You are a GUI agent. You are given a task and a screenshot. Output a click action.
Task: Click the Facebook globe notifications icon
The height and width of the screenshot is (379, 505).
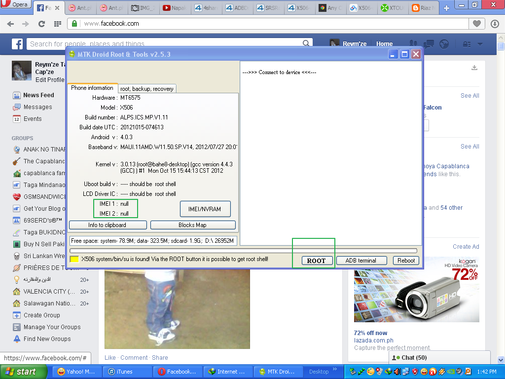point(444,44)
